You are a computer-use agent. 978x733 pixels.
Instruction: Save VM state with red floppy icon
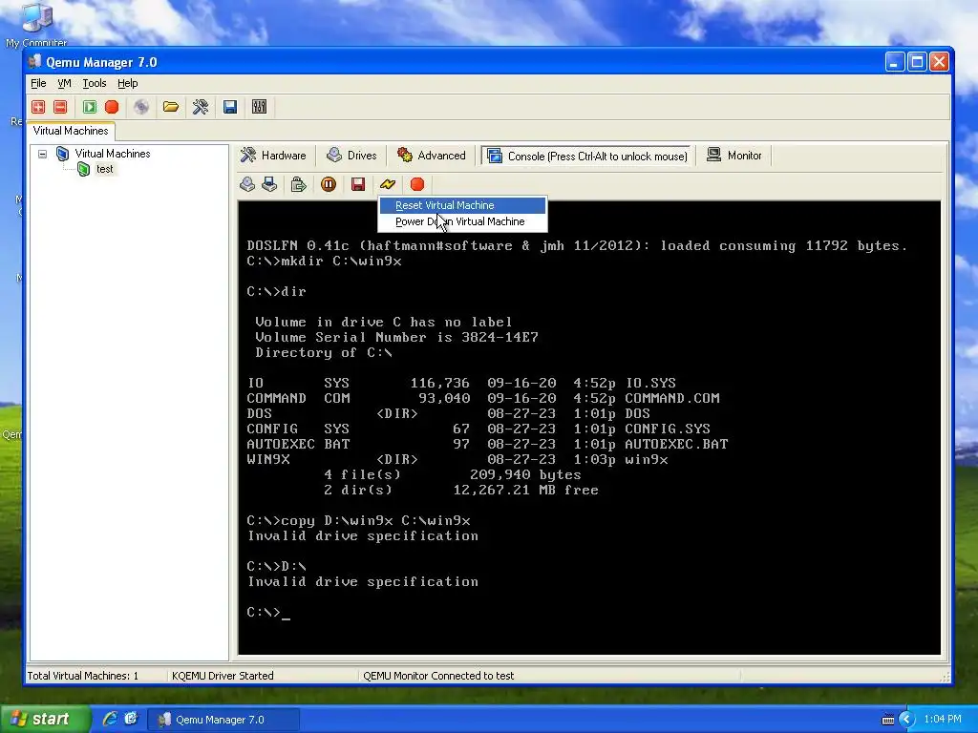pos(358,184)
